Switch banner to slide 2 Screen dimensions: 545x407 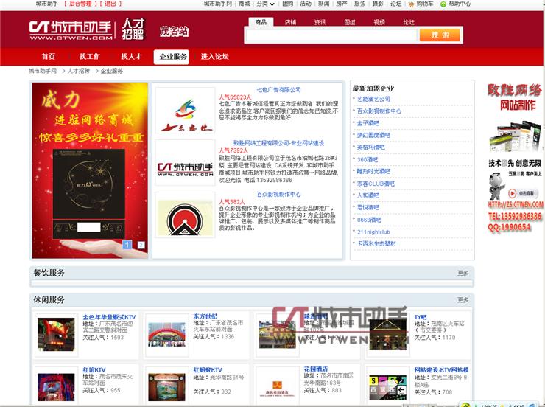(x=141, y=246)
